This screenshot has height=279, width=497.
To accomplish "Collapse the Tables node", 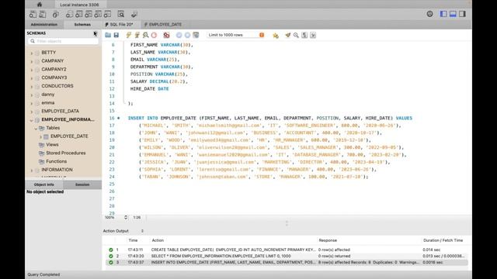I will coord(36,128).
